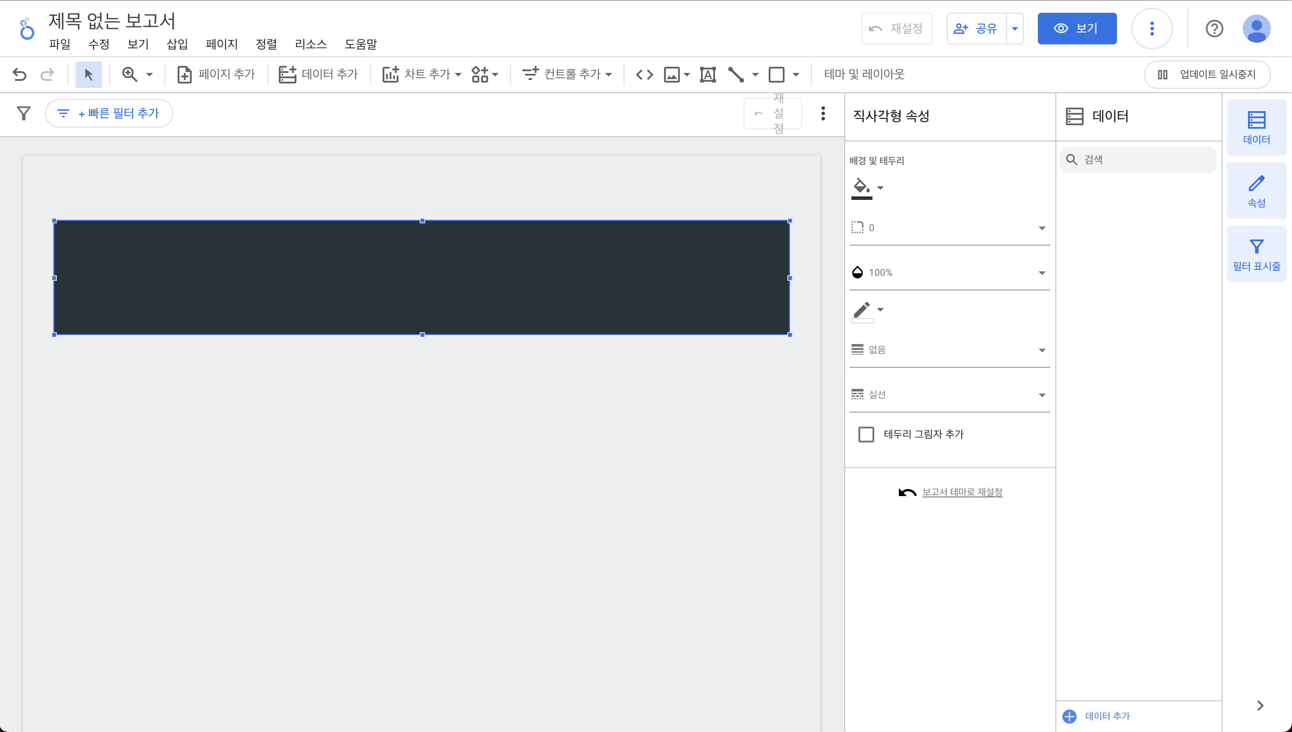Enable 테두리 그림자 추가 checkbox
The height and width of the screenshot is (732, 1292).
click(x=866, y=434)
